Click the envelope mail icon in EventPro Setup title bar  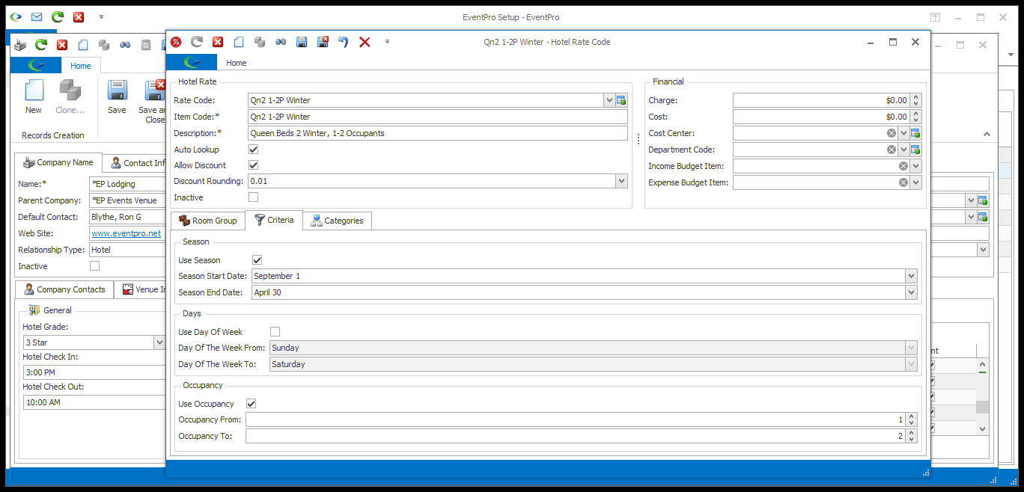pos(37,17)
